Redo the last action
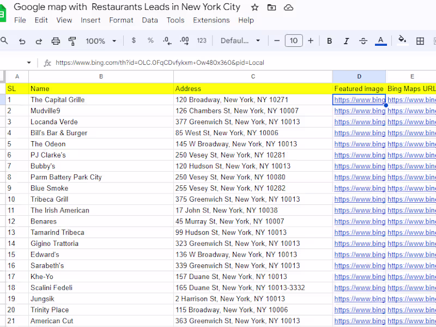 tap(39, 41)
